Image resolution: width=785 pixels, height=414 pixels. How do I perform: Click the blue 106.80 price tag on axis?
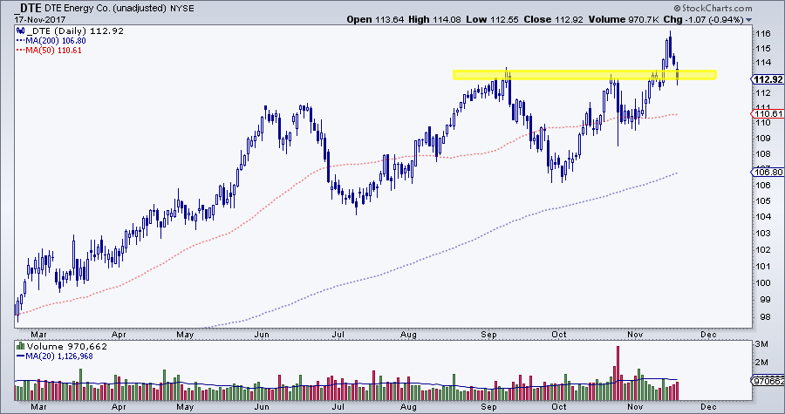point(766,173)
